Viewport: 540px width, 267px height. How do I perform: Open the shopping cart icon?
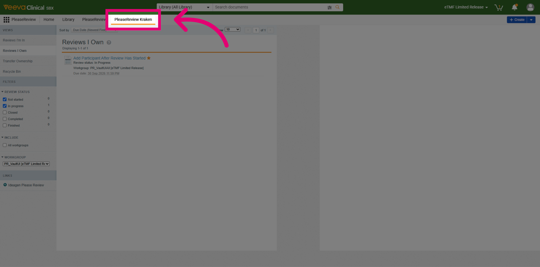click(x=499, y=7)
